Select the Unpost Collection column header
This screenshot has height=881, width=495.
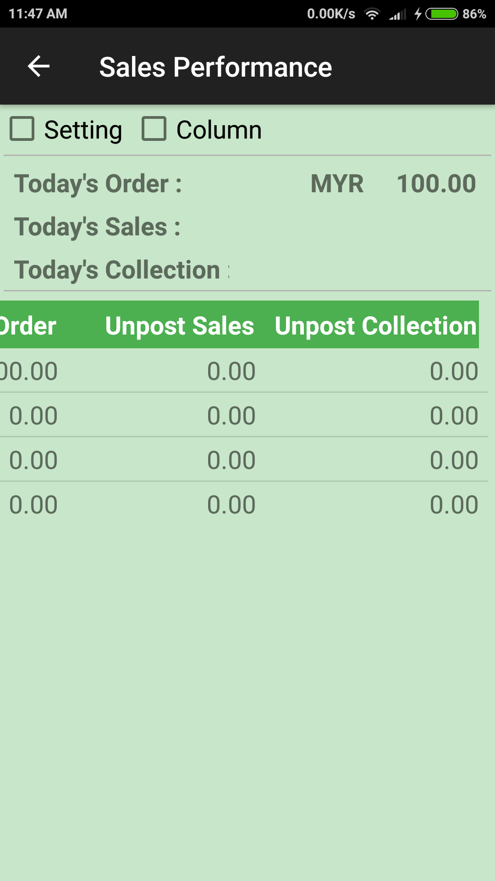376,325
